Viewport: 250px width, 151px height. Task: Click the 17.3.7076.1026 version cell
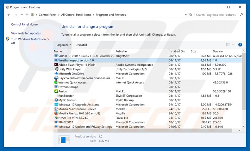pyautogui.click(x=223, y=74)
